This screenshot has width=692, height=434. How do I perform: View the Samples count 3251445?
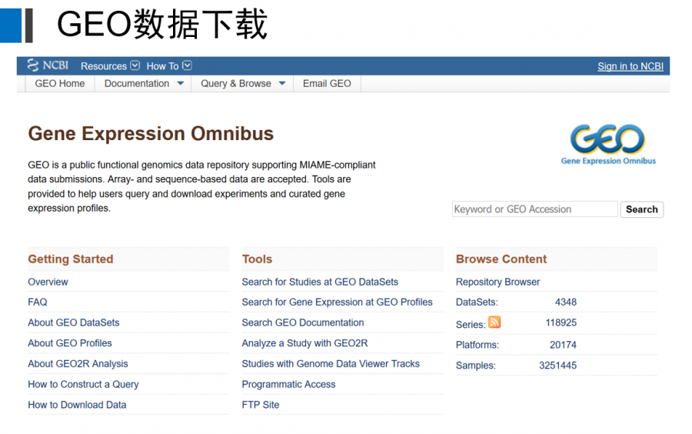click(x=557, y=366)
